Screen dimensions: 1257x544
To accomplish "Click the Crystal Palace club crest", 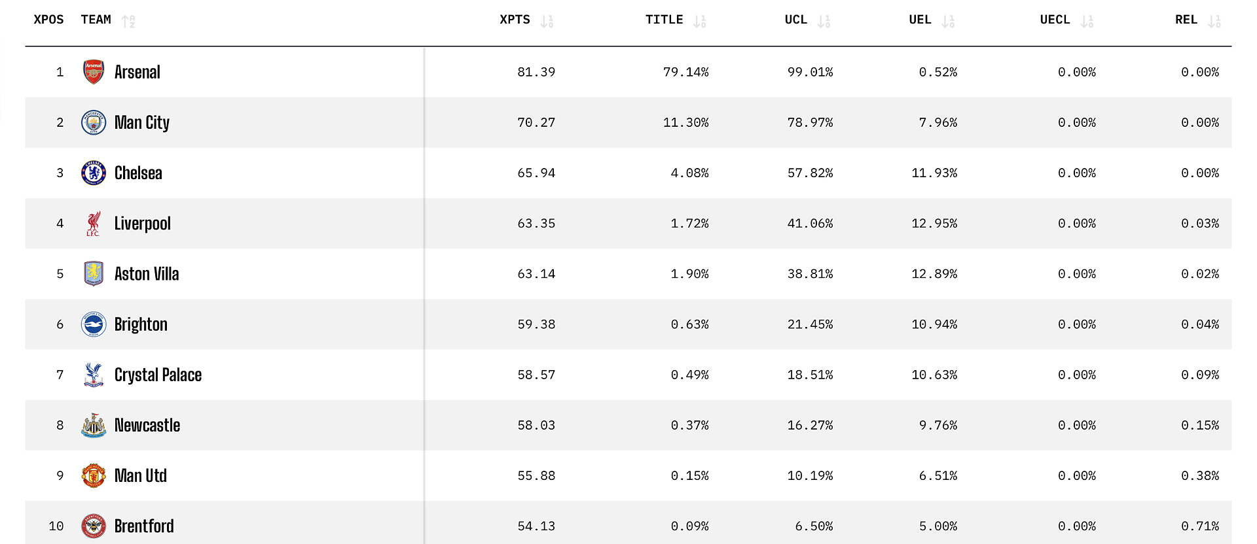I will (94, 375).
